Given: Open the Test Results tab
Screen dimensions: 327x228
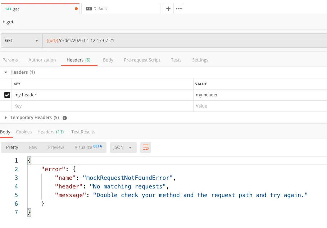Looking at the screenshot, I should 83,132.
